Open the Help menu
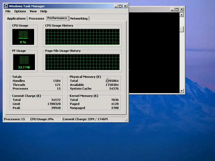 pyautogui.click(x=44, y=11)
